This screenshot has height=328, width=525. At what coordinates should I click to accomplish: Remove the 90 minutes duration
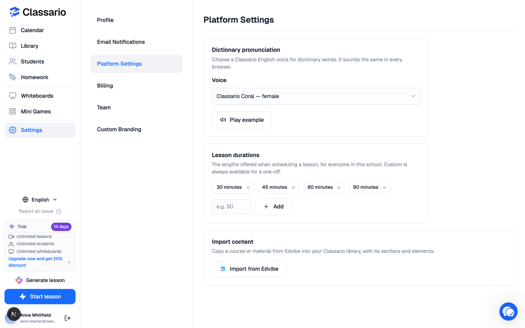tap(384, 188)
